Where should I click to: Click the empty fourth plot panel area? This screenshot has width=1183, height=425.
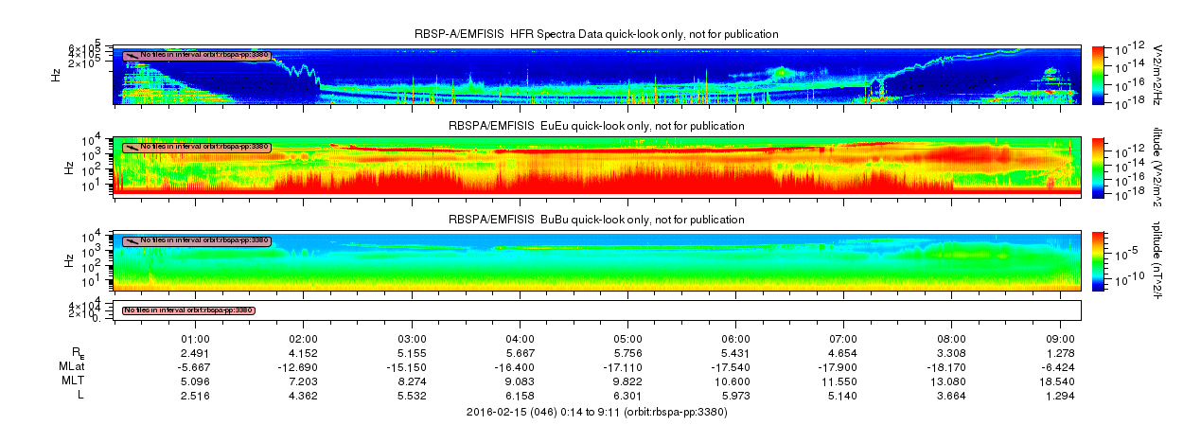pos(662,310)
